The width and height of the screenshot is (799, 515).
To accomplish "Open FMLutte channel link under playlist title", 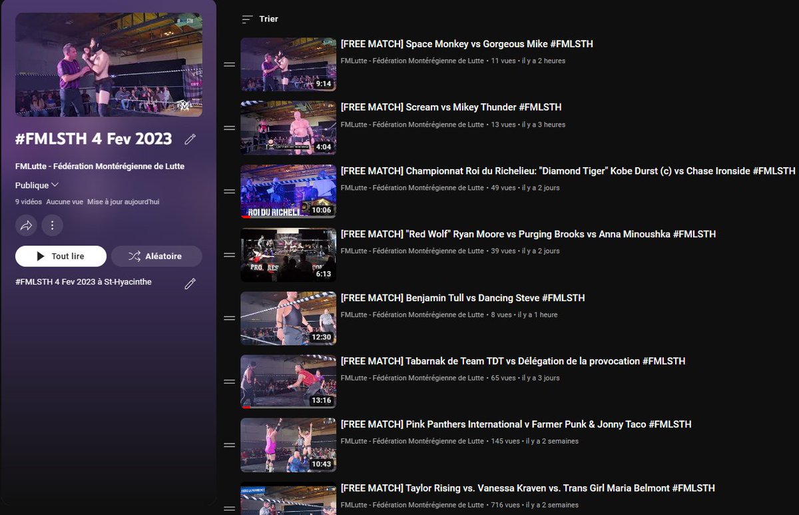I will 100,166.
